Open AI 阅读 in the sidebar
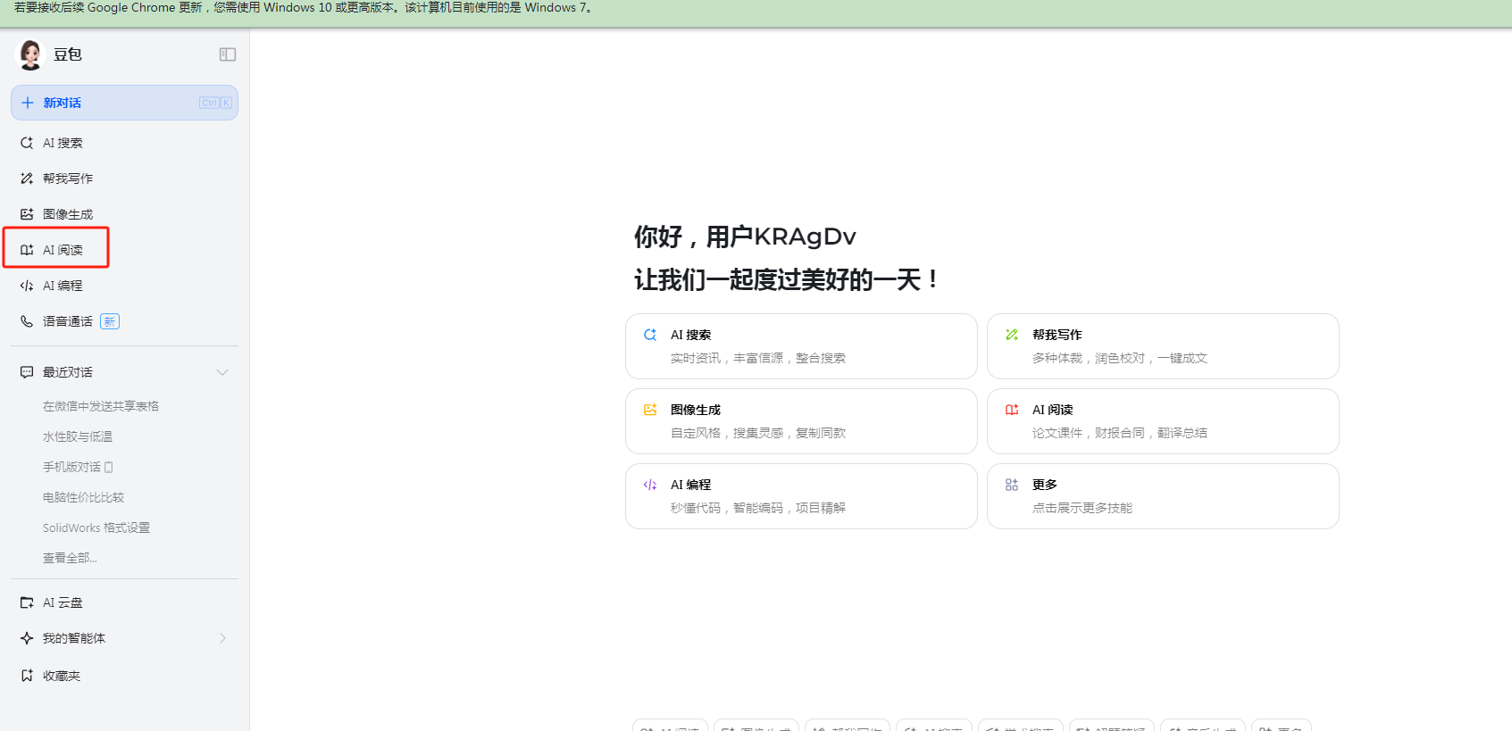Screen dimensions: 1512x731 coord(124,250)
